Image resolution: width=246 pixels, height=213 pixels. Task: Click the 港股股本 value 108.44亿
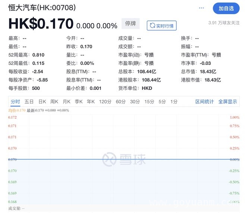(151, 80)
